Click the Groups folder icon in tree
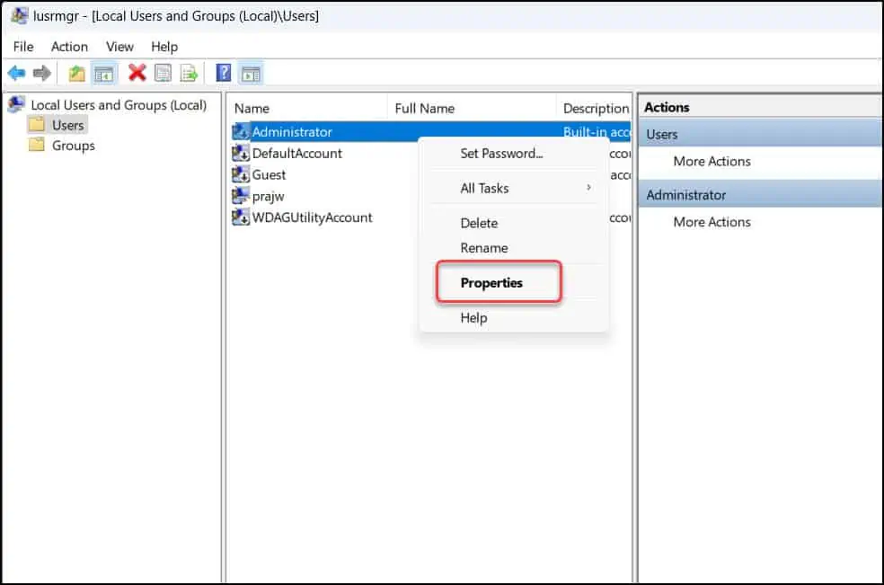884x585 pixels. (x=37, y=145)
